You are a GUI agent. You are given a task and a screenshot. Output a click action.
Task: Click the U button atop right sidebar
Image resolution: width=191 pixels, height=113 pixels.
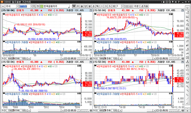tap(187, 8)
